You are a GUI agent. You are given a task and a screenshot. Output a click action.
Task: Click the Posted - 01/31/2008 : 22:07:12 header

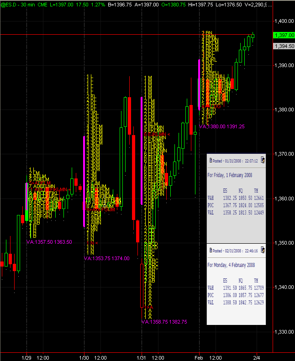pos(235,161)
